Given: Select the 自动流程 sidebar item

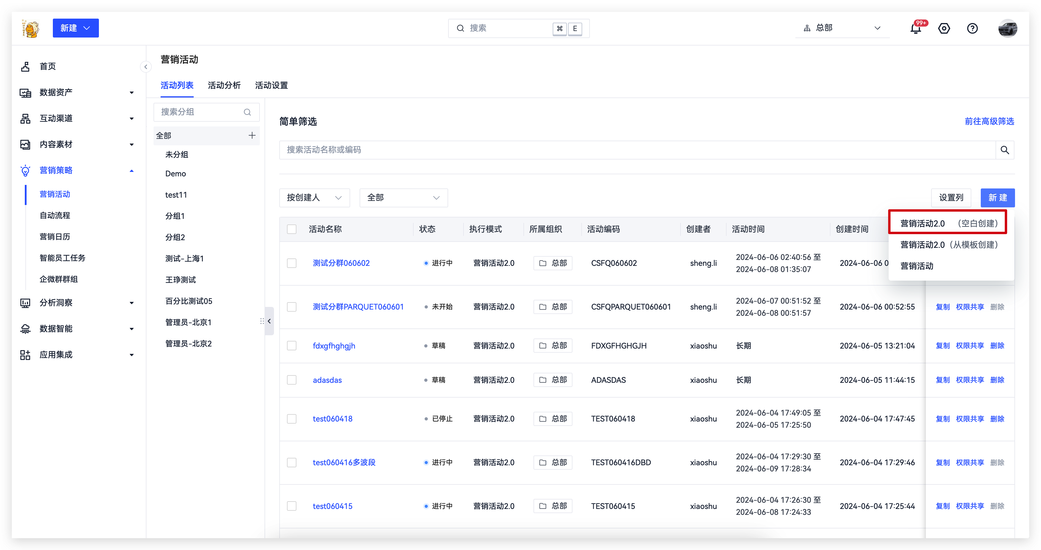Looking at the screenshot, I should click(x=55, y=216).
